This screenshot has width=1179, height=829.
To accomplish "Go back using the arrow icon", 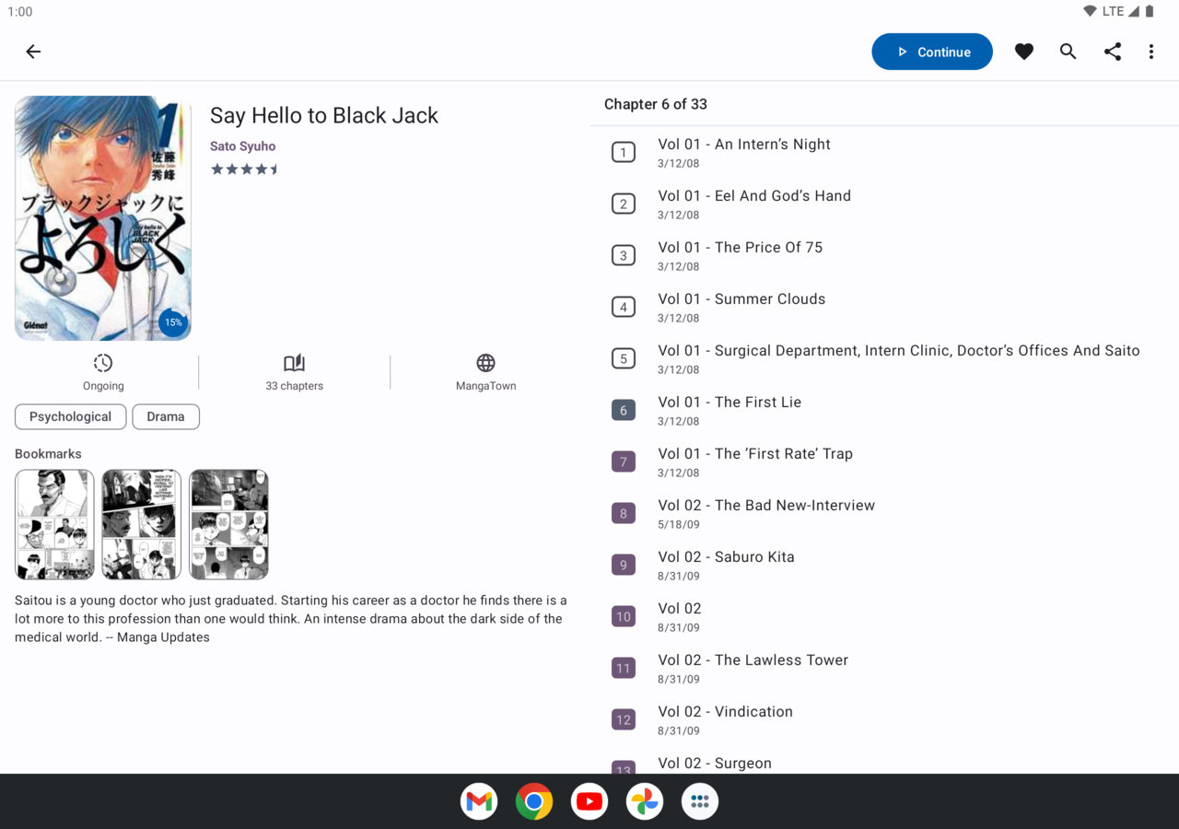I will tap(33, 52).
